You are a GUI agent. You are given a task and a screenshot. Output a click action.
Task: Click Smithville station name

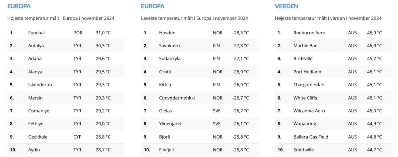pos(303,150)
